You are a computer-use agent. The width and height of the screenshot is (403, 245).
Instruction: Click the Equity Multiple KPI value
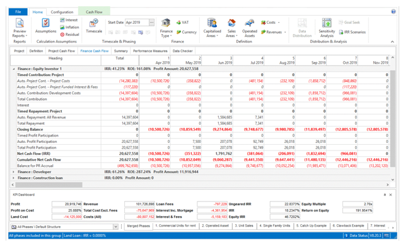358,204
